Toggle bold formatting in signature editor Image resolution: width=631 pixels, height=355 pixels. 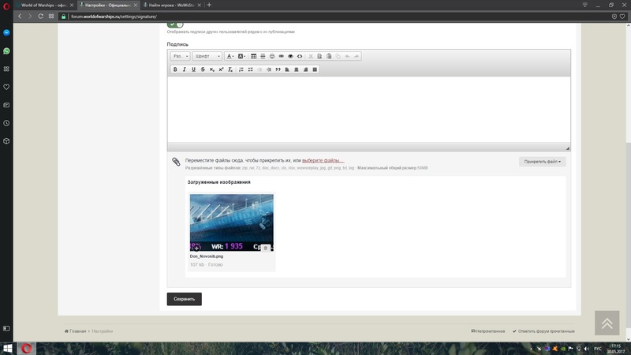pyautogui.click(x=175, y=69)
